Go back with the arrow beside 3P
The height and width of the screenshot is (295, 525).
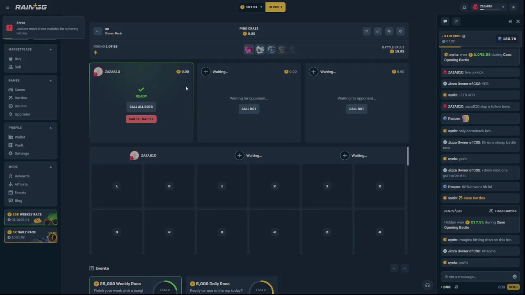point(97,31)
